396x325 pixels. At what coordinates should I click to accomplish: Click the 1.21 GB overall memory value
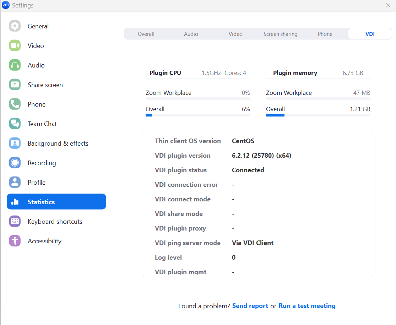[360, 109]
